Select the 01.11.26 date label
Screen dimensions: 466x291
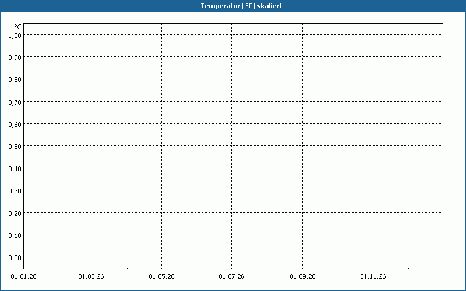pyautogui.click(x=373, y=277)
